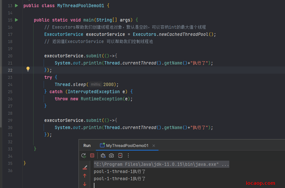Click class name MyThreadPoolDemo01 in code

coord(81,6)
